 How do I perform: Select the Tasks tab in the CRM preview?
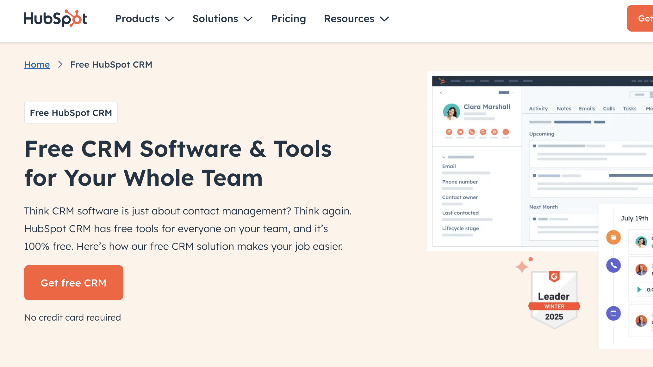(x=630, y=108)
